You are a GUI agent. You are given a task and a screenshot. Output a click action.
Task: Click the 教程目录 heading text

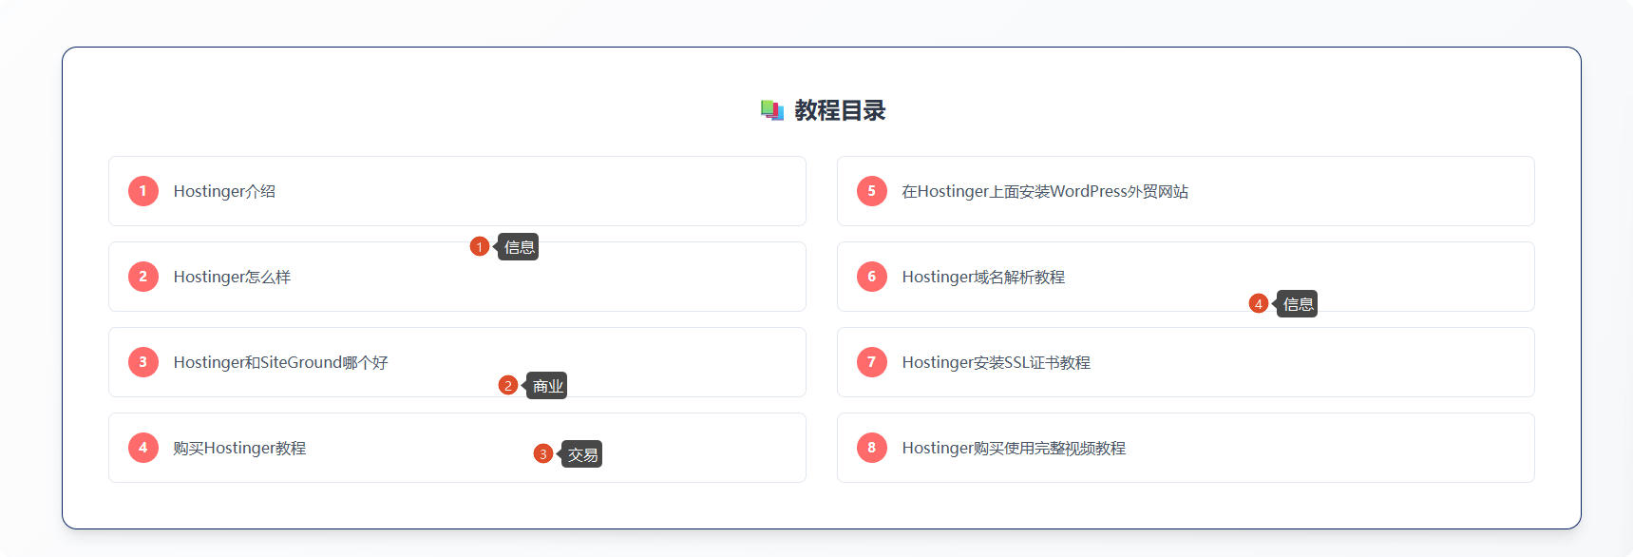pos(841,109)
